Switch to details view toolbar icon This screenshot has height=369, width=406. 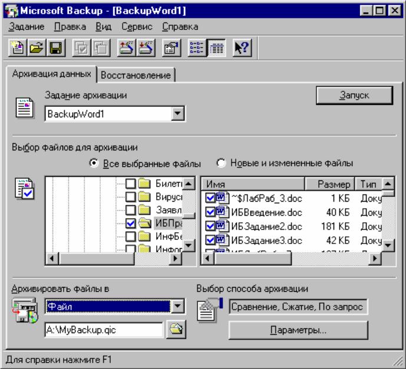216,48
